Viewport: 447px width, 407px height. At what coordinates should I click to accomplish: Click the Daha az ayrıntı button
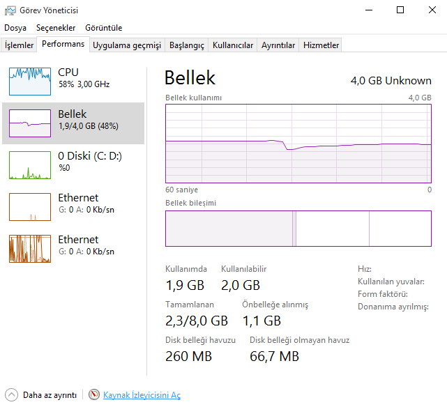point(50,395)
